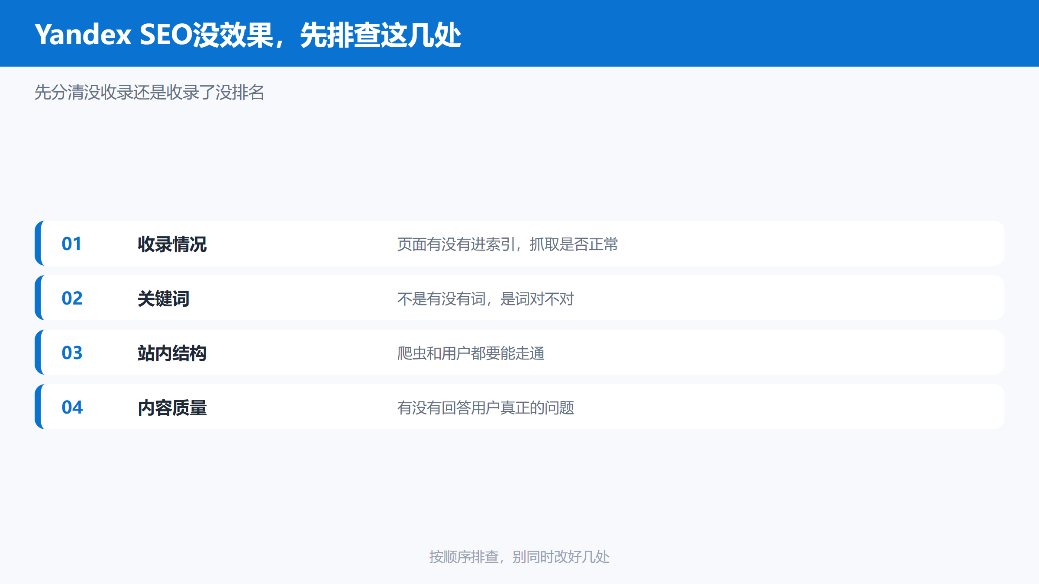Image resolution: width=1039 pixels, height=584 pixels.
Task: Click the text '不是有没有词，是词对不对'
Action: tap(485, 299)
